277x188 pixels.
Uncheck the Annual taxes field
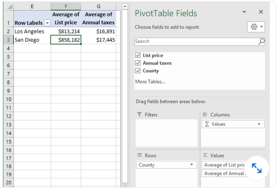point(138,63)
